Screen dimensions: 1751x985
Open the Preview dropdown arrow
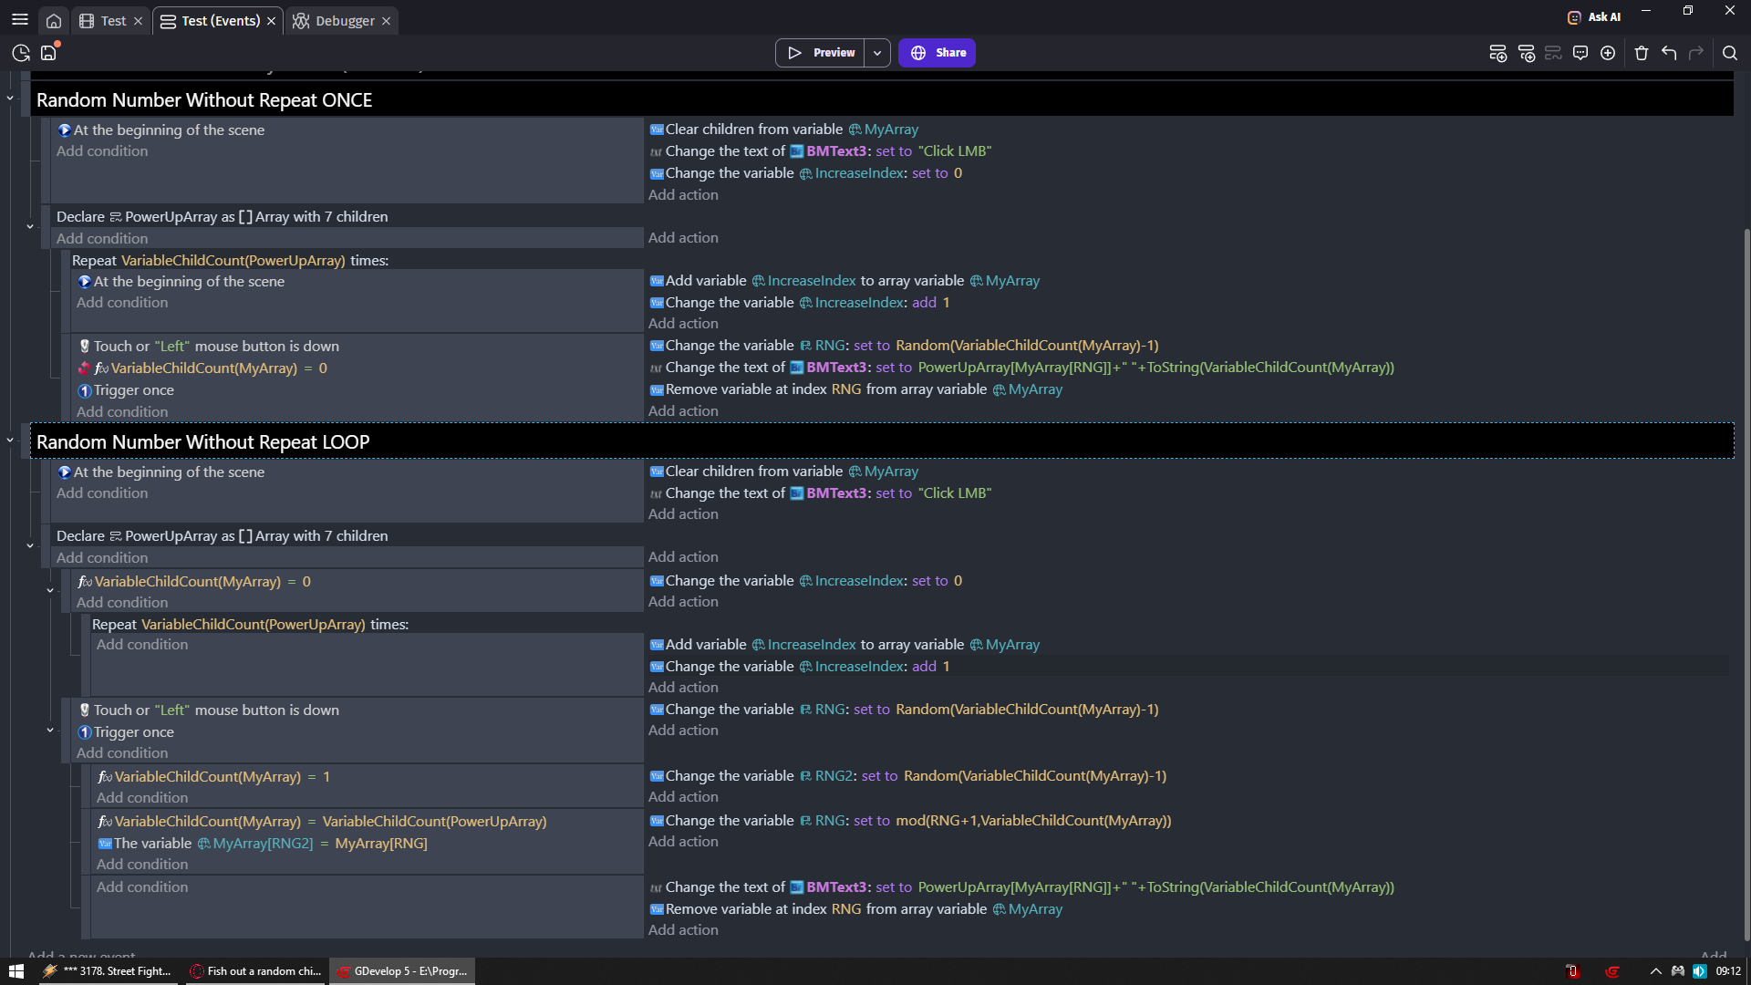coord(877,53)
